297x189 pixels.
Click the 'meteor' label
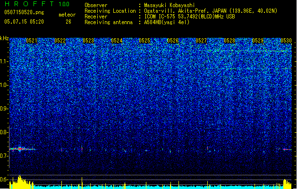(67, 15)
